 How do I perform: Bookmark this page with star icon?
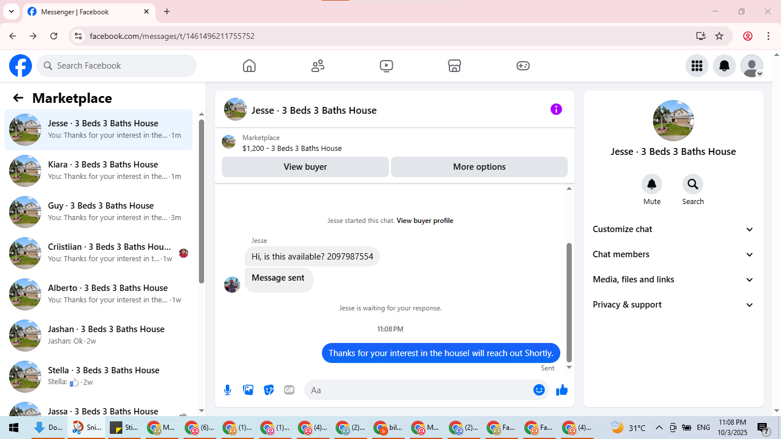pos(719,36)
